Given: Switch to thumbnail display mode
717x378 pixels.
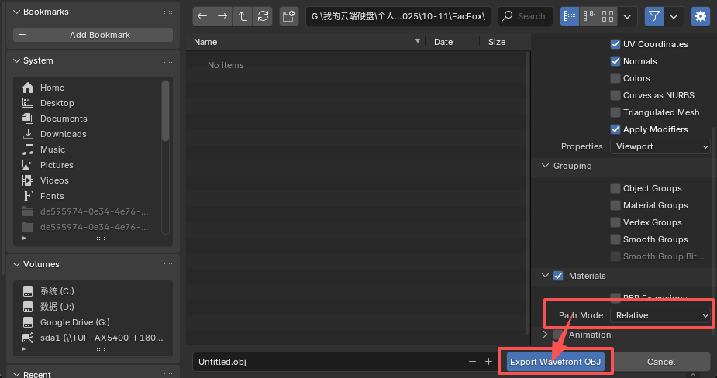Looking at the screenshot, I should [x=608, y=16].
